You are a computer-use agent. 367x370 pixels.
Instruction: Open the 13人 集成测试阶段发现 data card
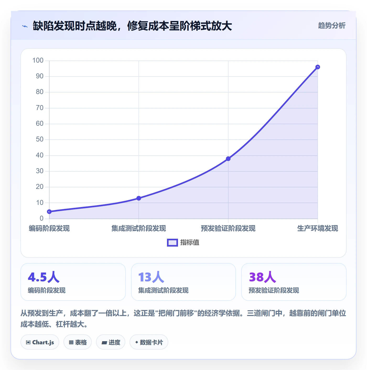tap(183, 282)
